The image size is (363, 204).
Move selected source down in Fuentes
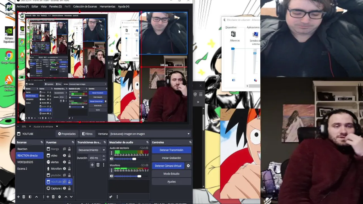tap(71, 197)
